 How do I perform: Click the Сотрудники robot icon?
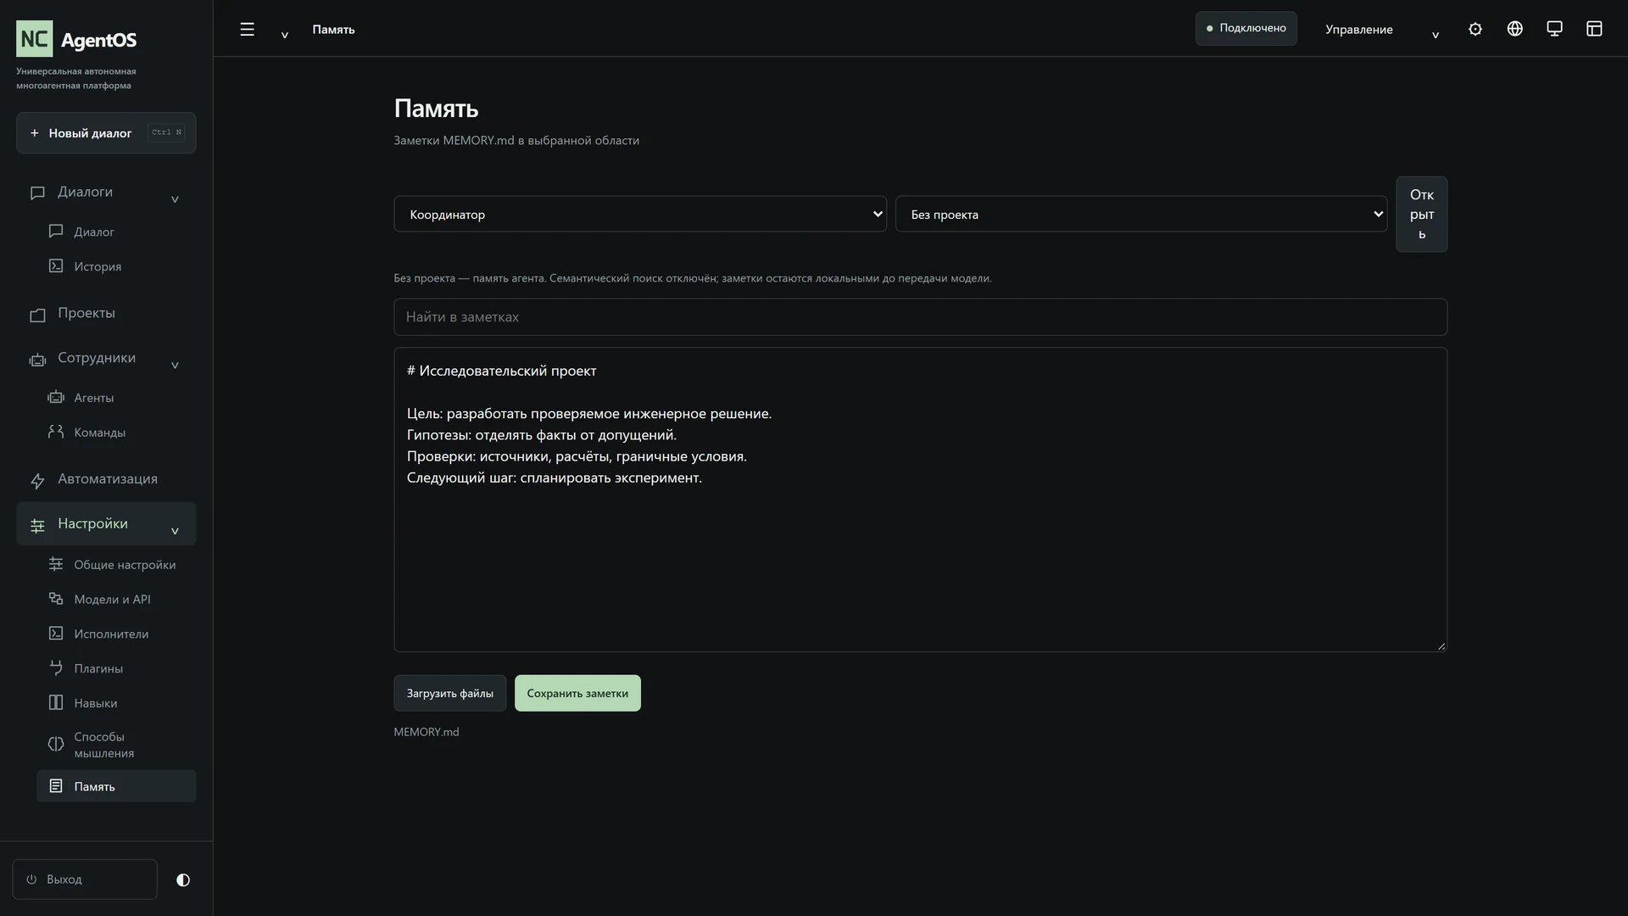click(37, 360)
